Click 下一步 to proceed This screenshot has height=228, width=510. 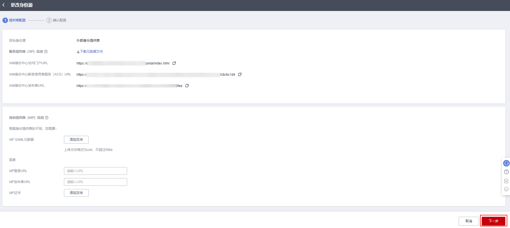[493, 221]
